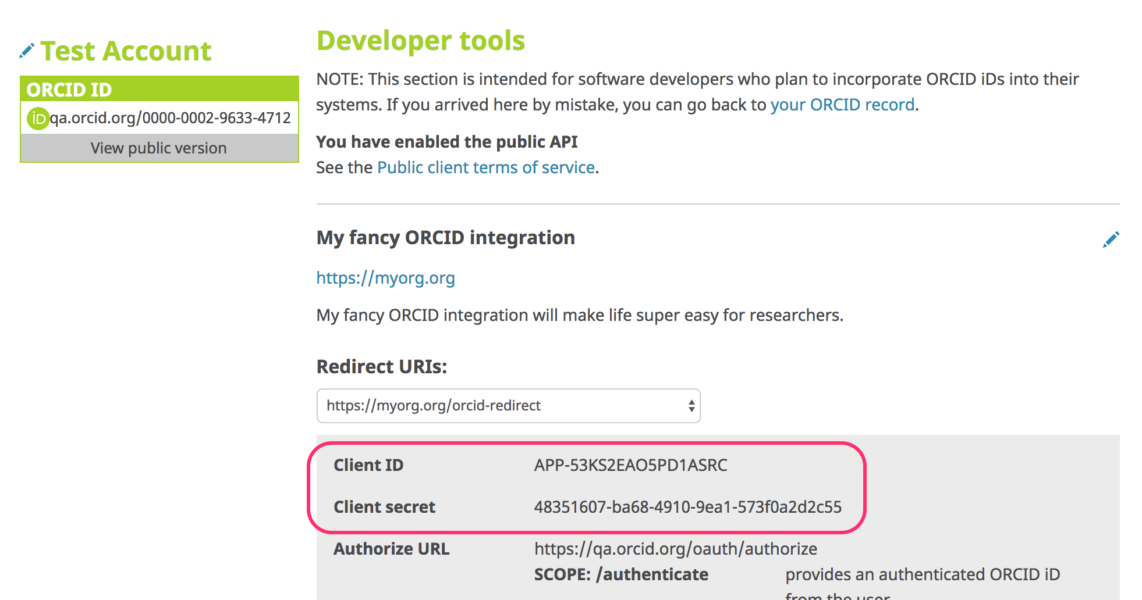This screenshot has height=600, width=1142.
Task: Click the Developer tools heading
Action: click(x=421, y=41)
